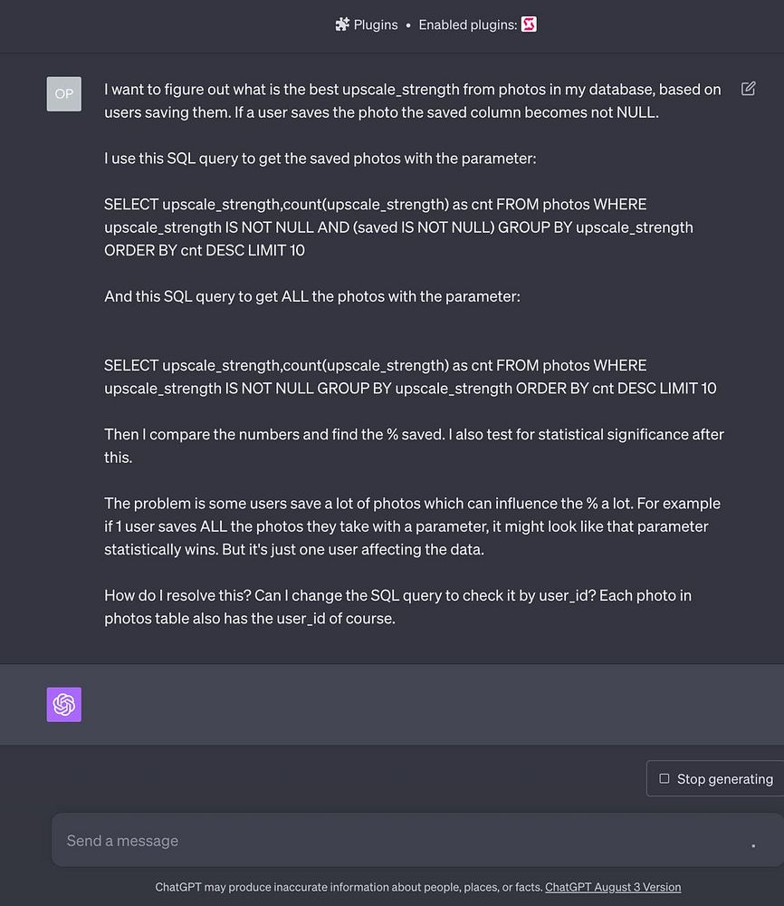Click the 'Enabled plugins:' label
Image resolution: width=784 pixels, height=906 pixels.
pos(468,24)
